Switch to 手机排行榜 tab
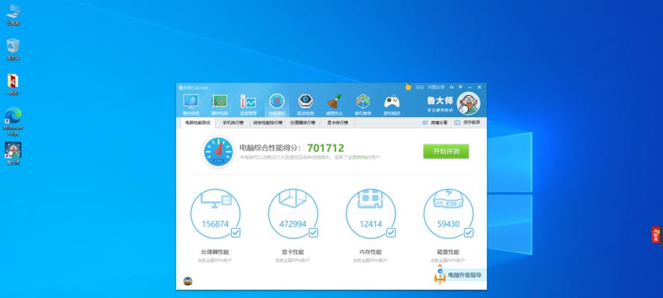 tap(233, 123)
